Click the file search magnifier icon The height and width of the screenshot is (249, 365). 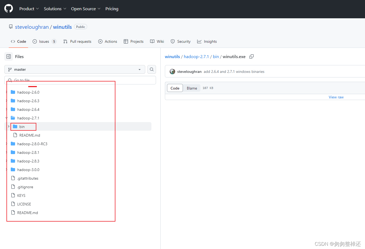[151, 69]
